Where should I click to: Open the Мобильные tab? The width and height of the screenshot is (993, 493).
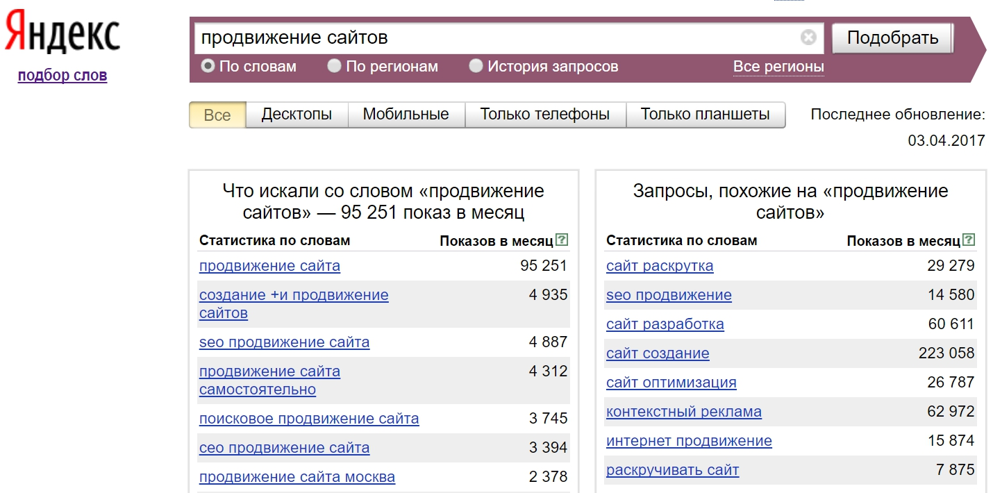[406, 115]
